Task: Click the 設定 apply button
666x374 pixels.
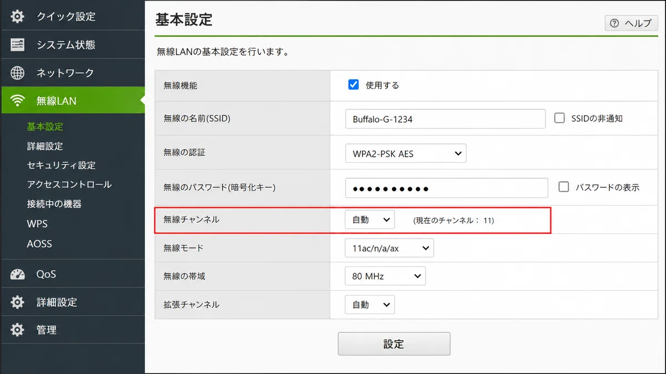Action: 394,344
